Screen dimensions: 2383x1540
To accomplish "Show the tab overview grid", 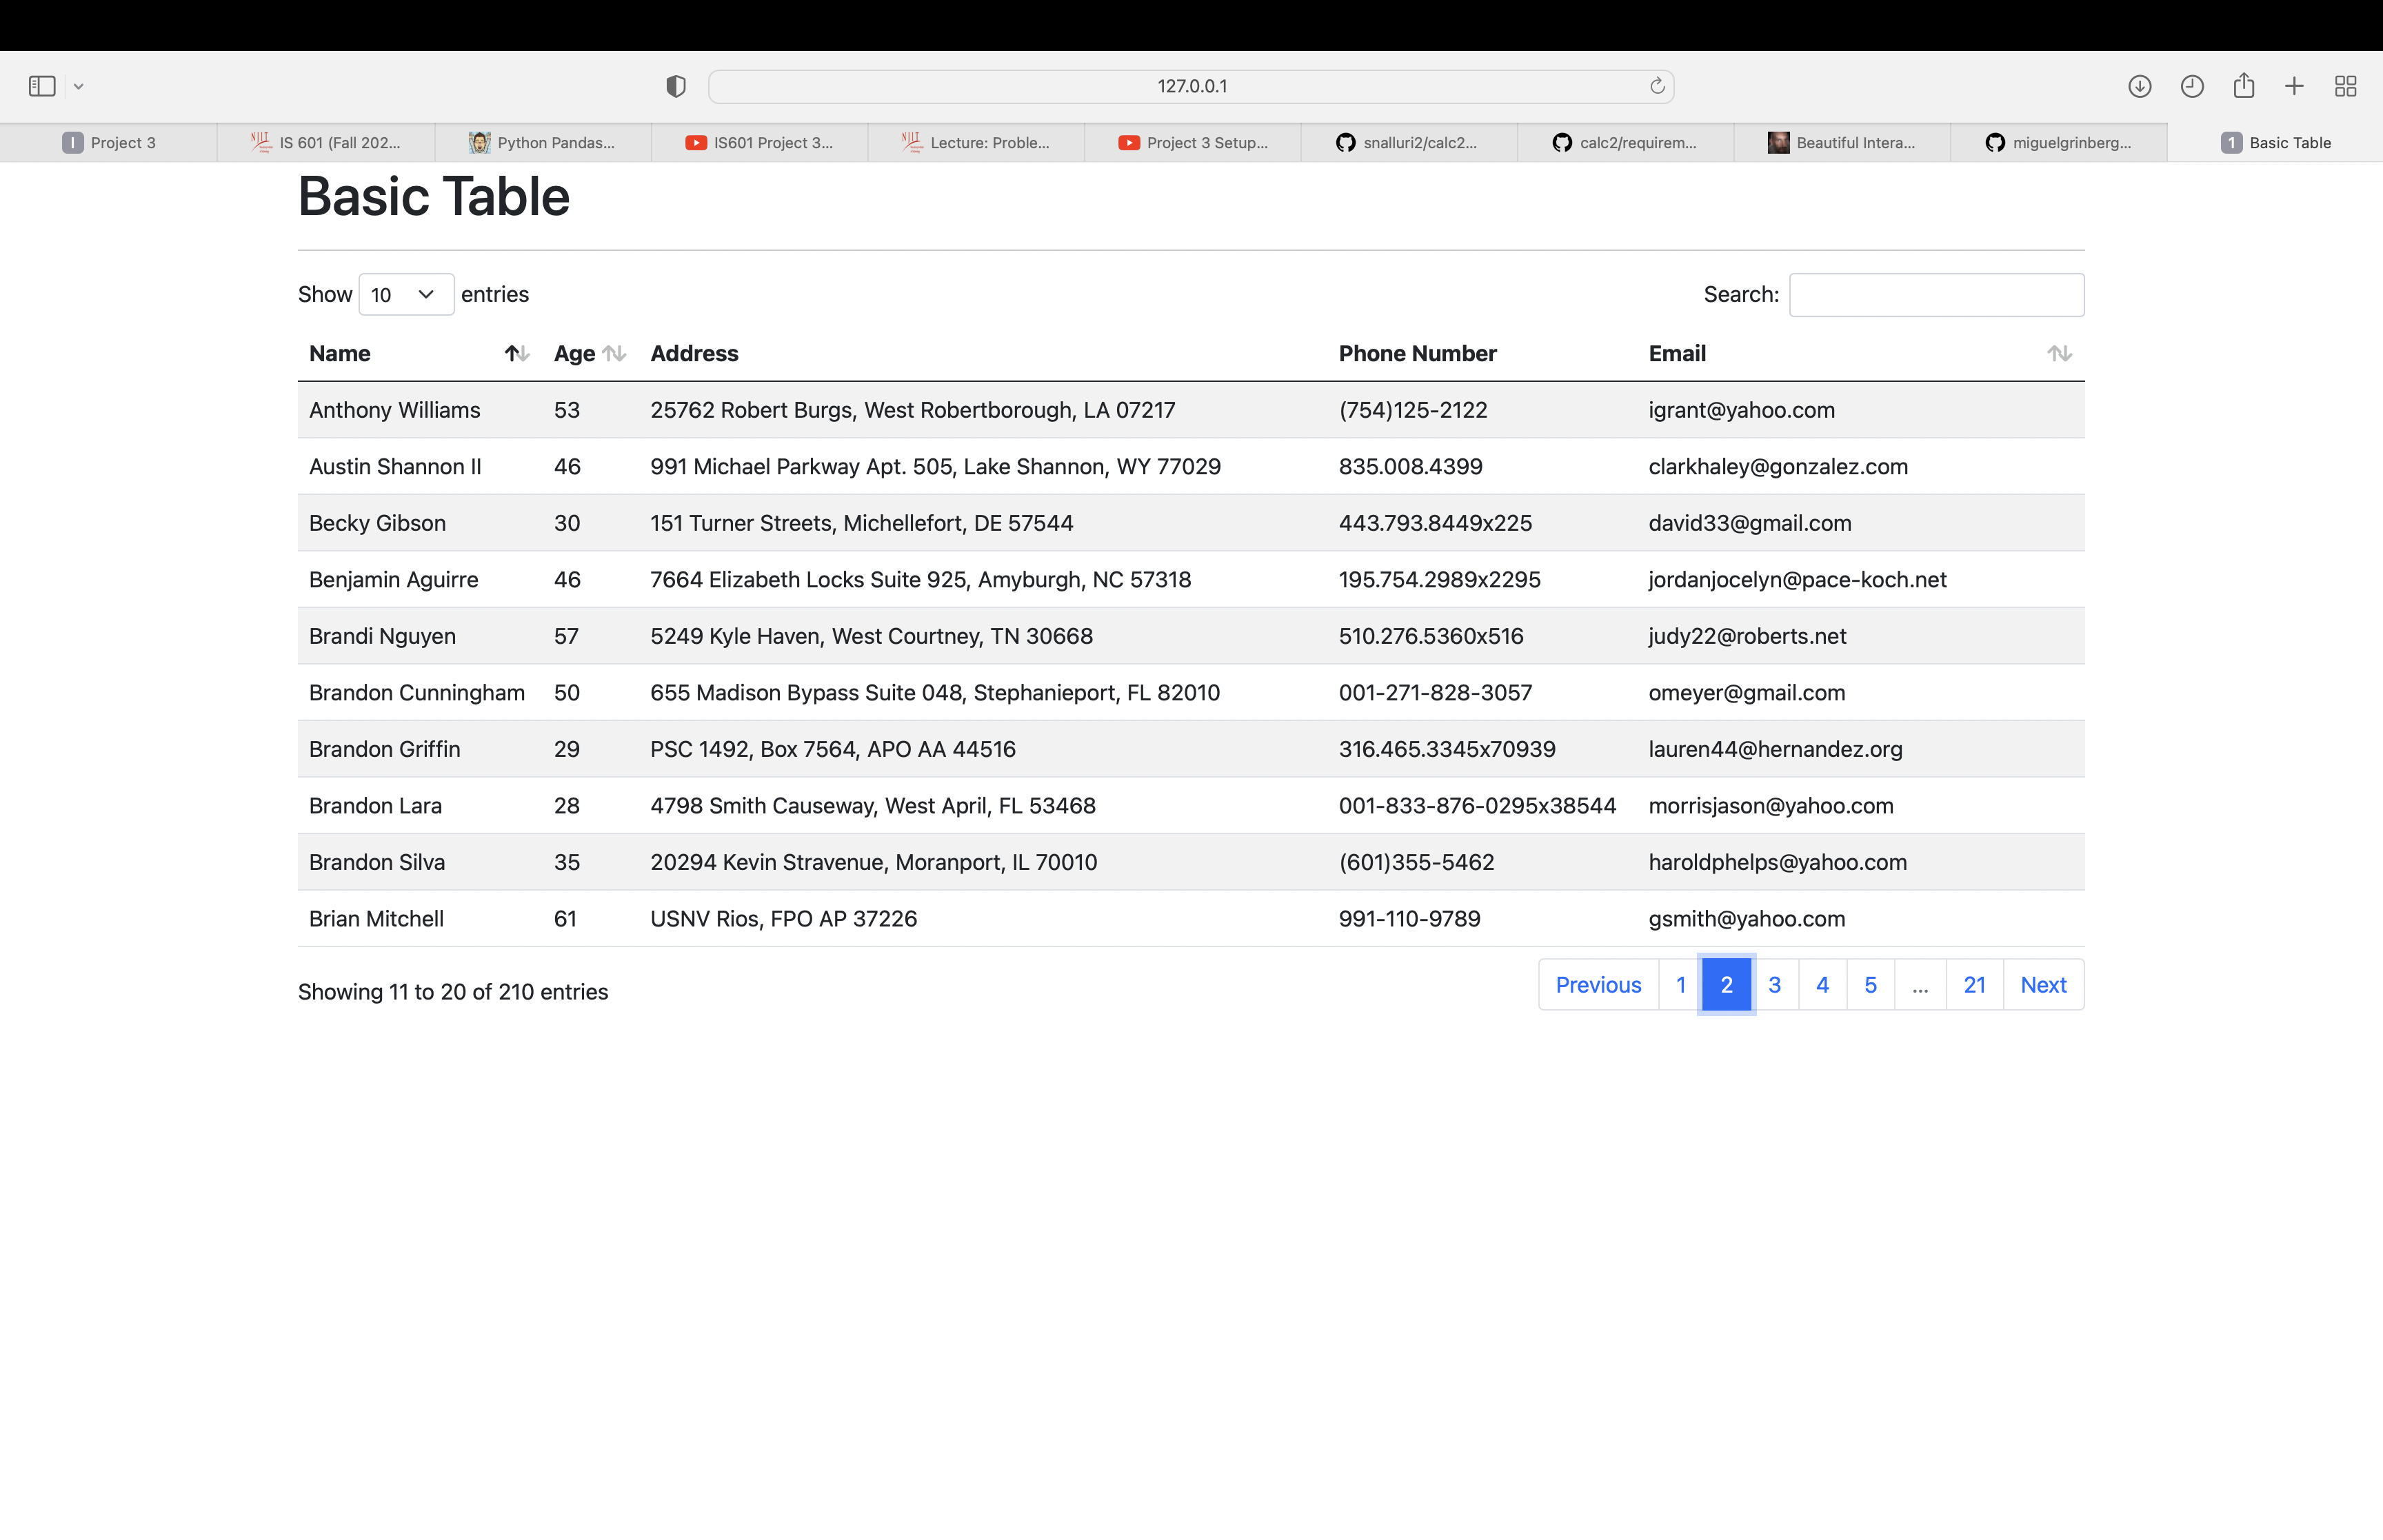I will point(2345,86).
